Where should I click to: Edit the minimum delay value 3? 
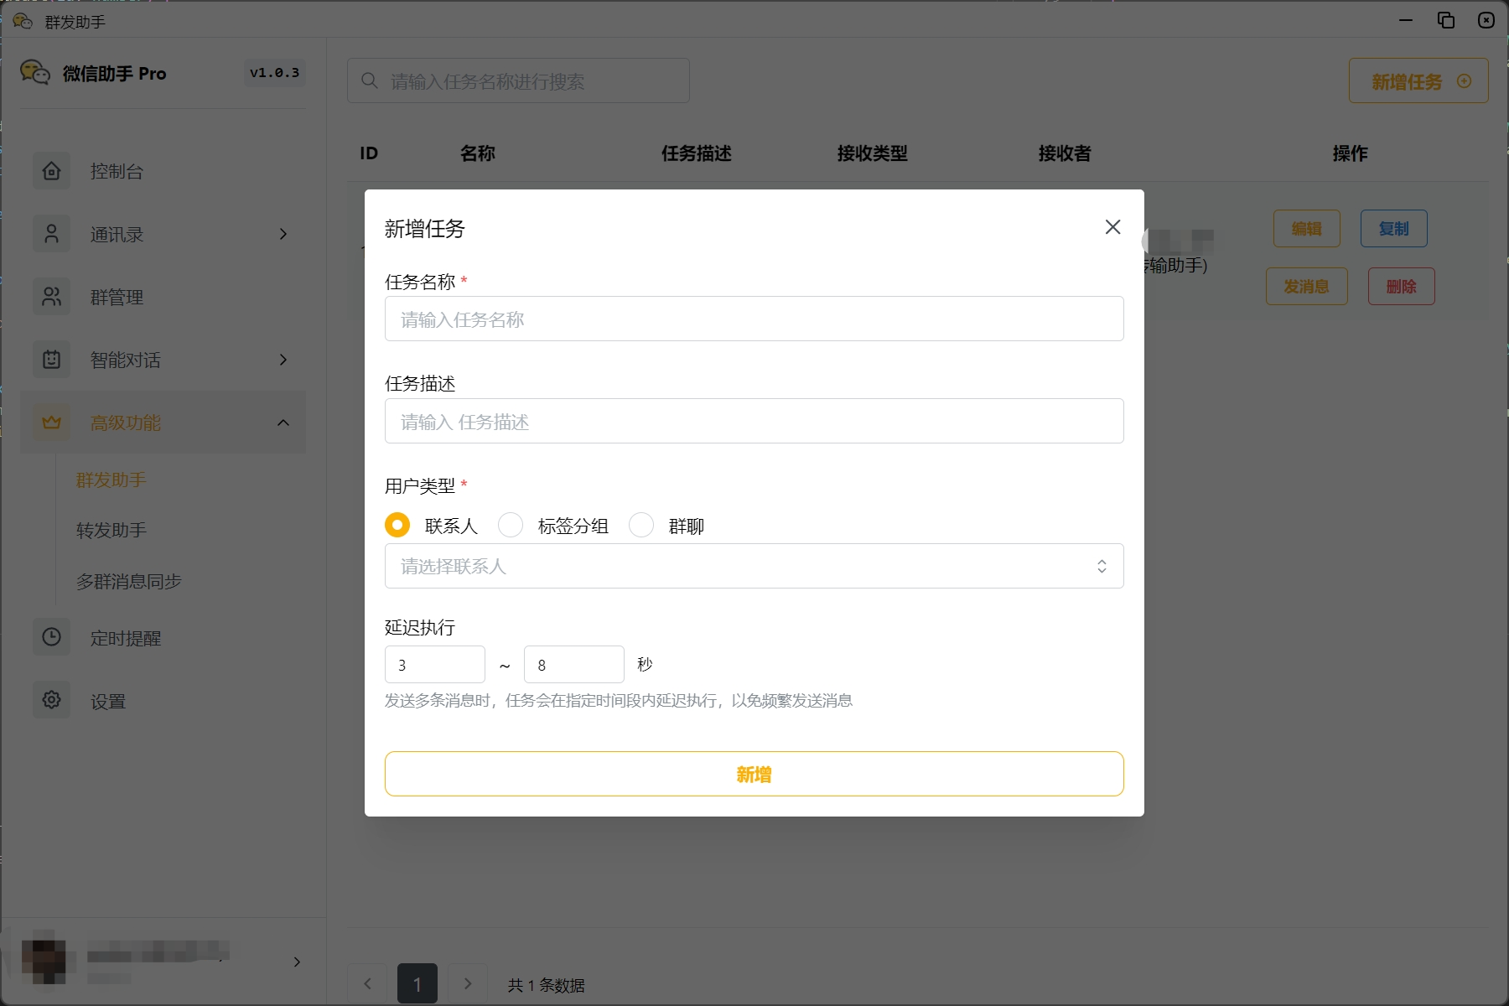[x=434, y=664]
